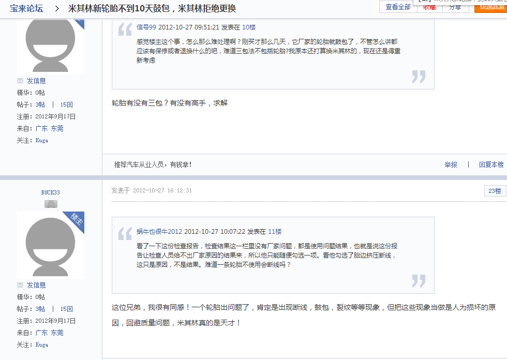Open BUCK33 username link
The image size is (507, 360).
pyautogui.click(x=51, y=192)
